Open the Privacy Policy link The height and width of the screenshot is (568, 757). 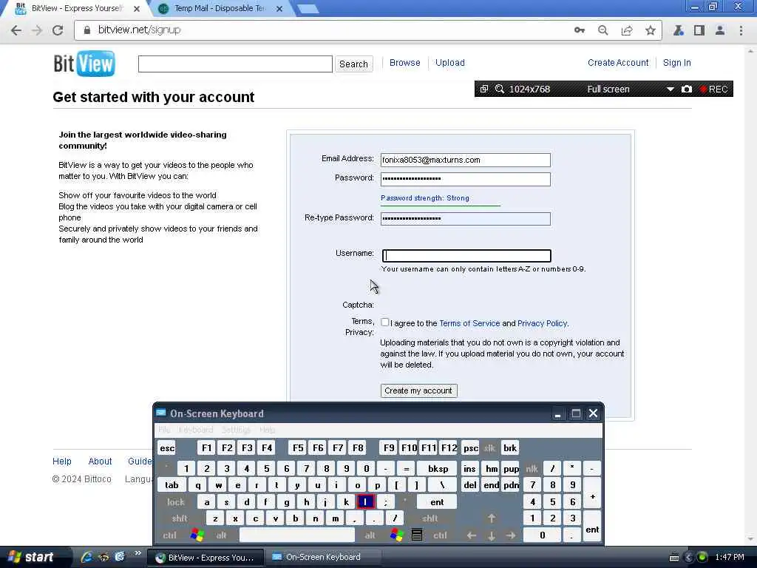(x=542, y=323)
